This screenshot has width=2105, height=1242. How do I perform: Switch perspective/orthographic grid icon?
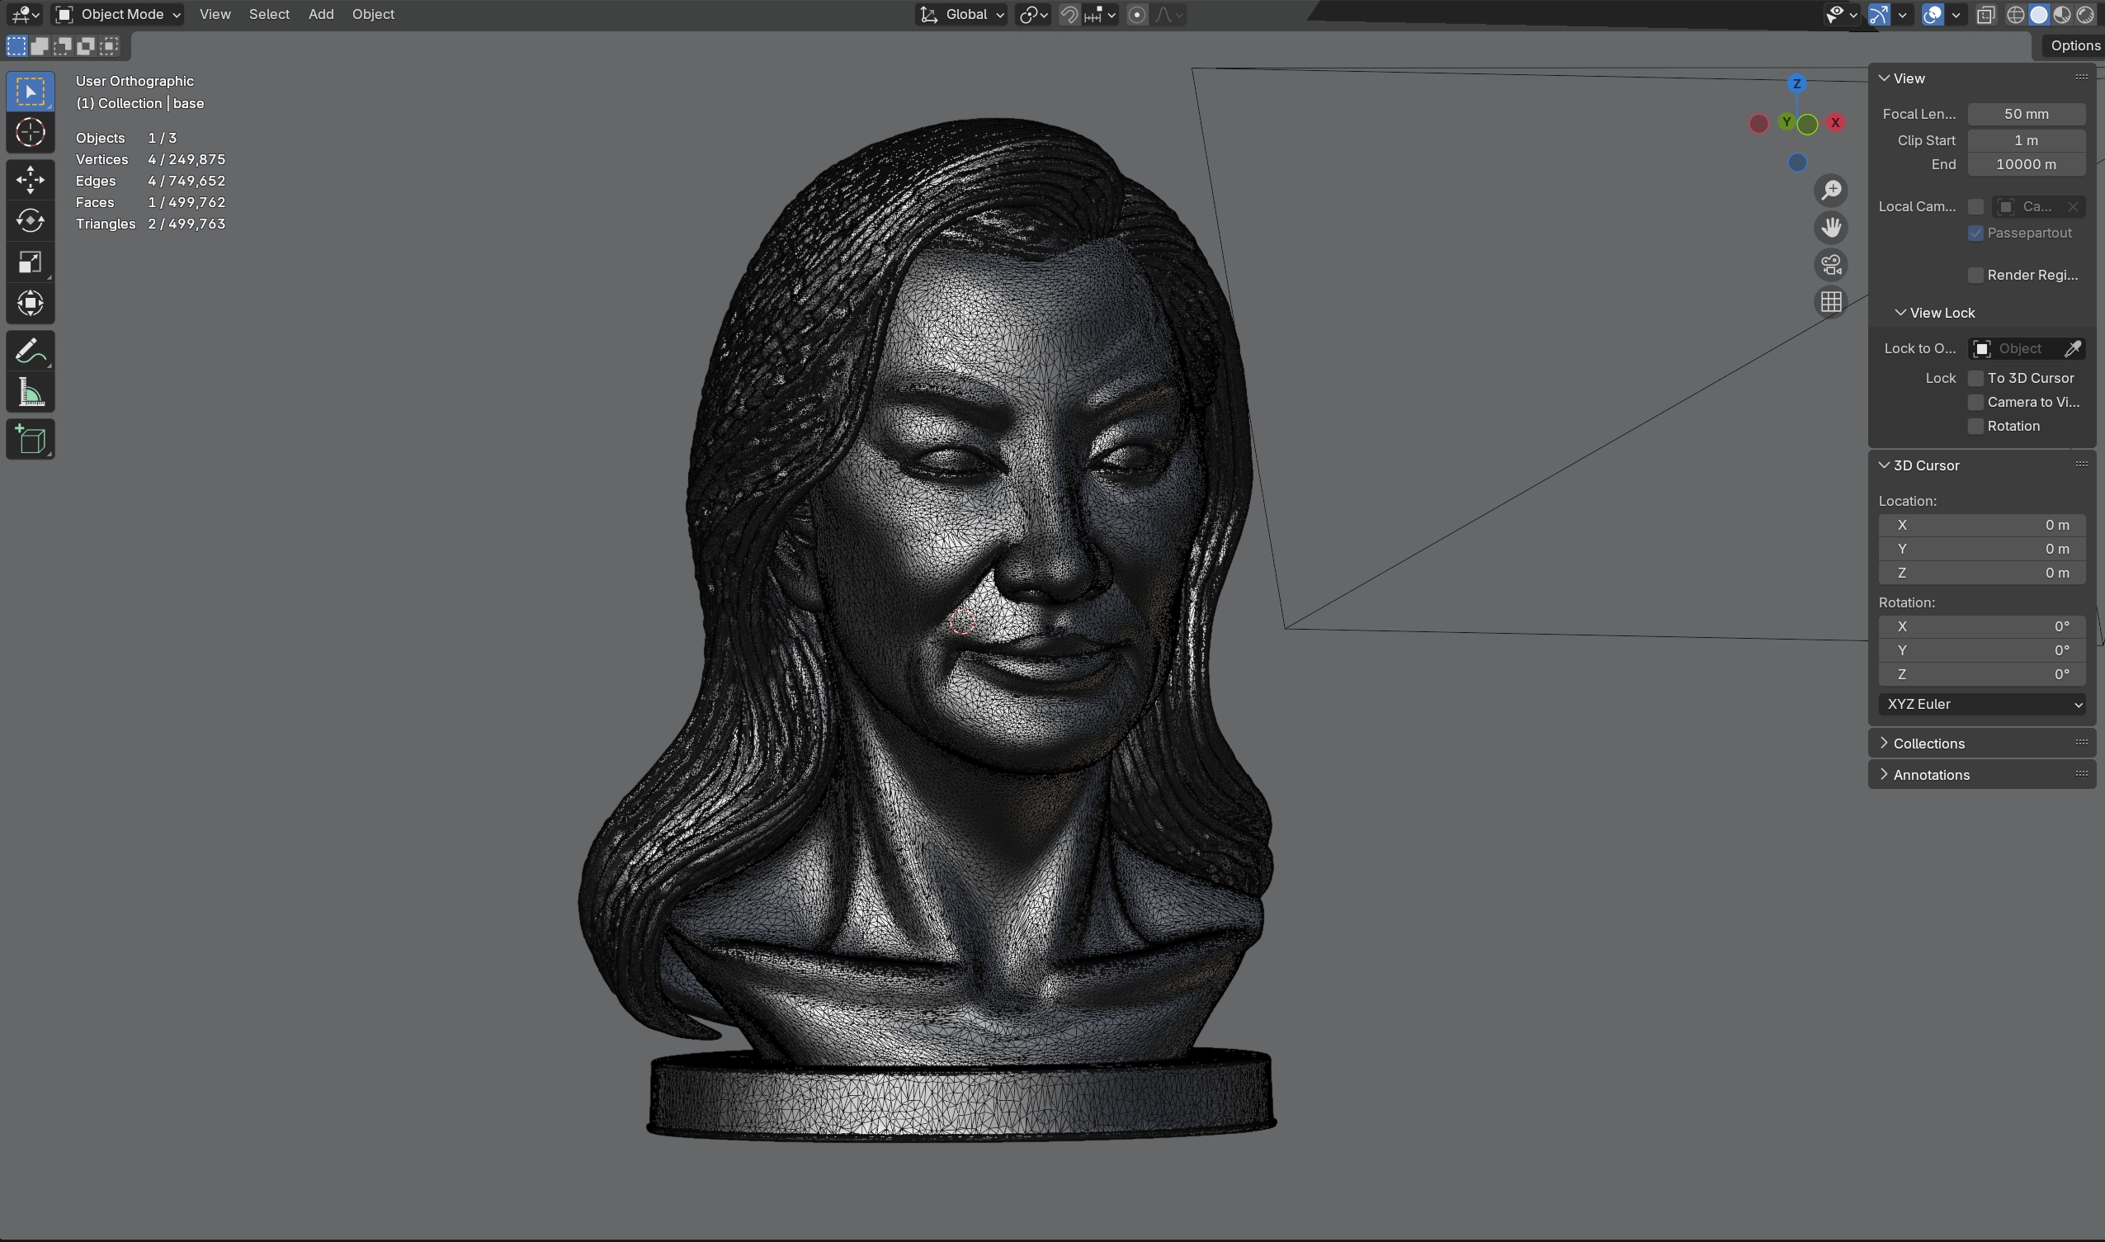(x=1830, y=302)
